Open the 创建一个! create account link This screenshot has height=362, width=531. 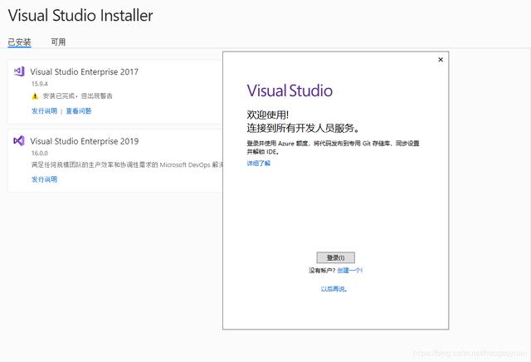point(350,270)
